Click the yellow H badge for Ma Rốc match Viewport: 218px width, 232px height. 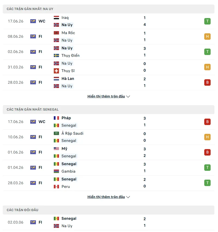[x=207, y=36]
